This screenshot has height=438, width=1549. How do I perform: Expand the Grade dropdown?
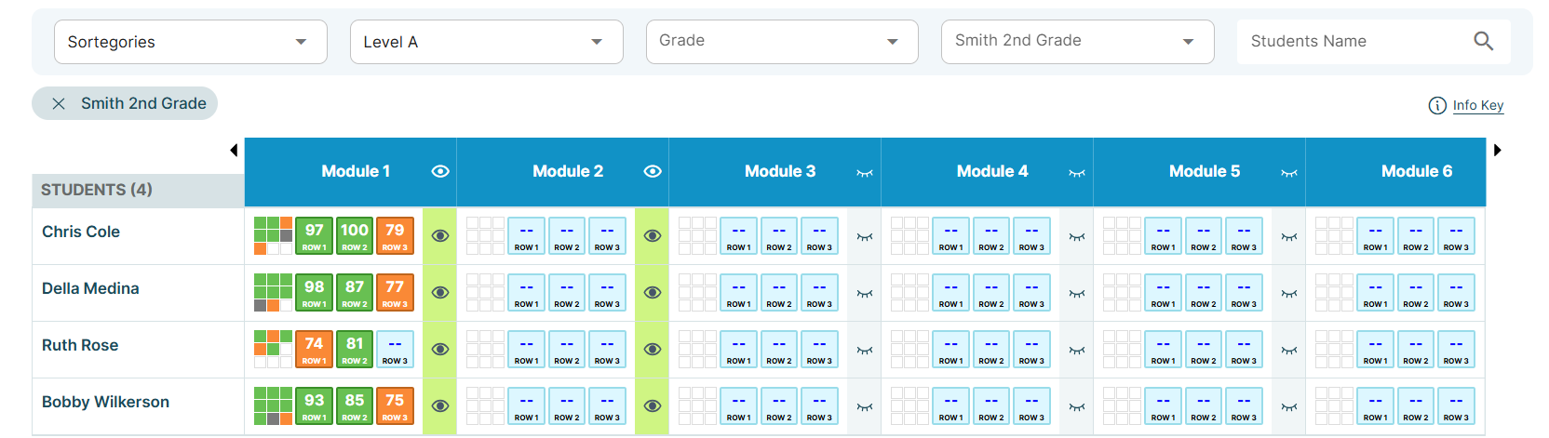(782, 42)
